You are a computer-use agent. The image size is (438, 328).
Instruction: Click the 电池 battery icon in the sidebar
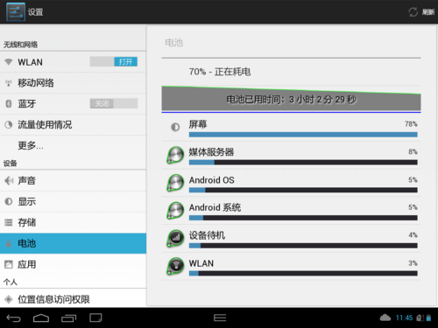pyautogui.click(x=9, y=243)
